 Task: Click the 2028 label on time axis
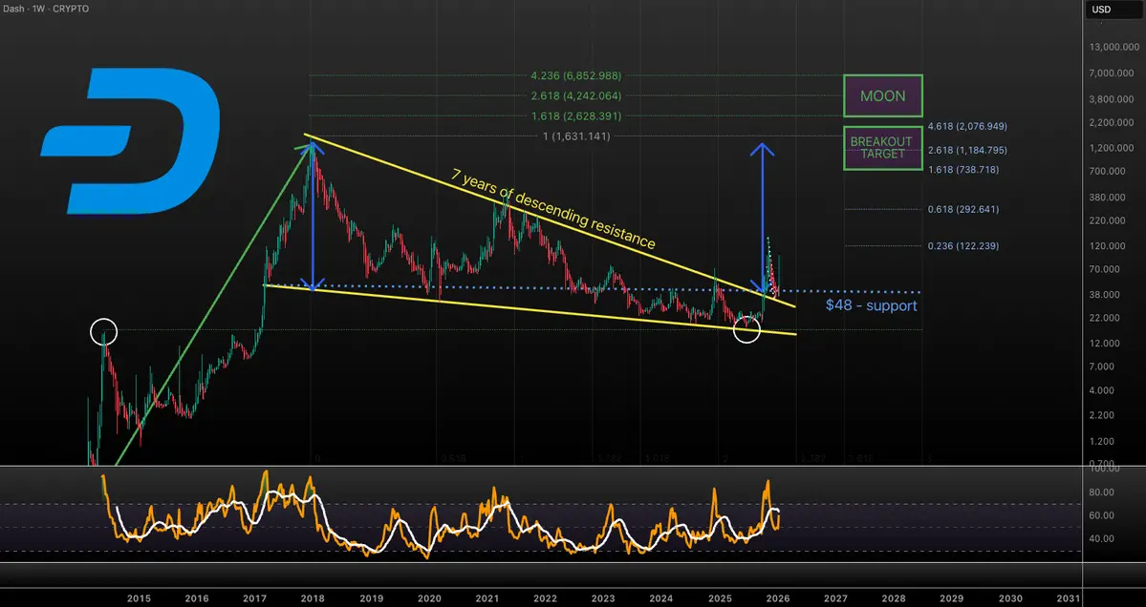click(x=894, y=598)
